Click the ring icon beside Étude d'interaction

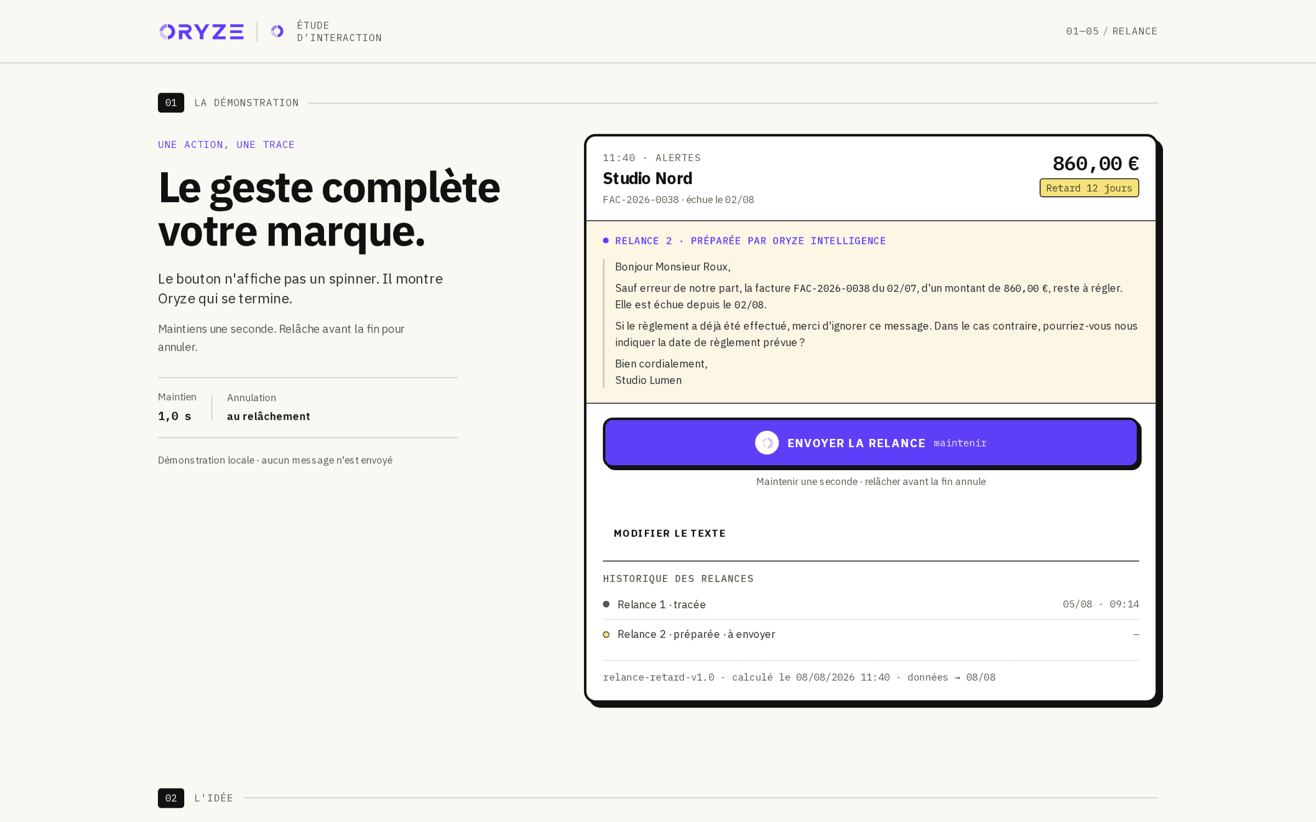click(x=277, y=32)
